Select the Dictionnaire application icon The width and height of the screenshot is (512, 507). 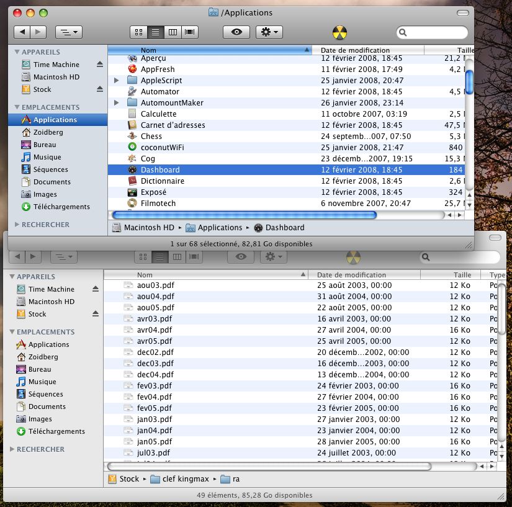pyautogui.click(x=132, y=181)
